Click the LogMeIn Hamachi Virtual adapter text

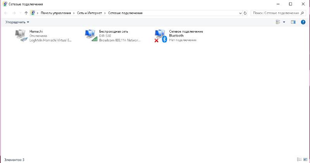point(50,40)
